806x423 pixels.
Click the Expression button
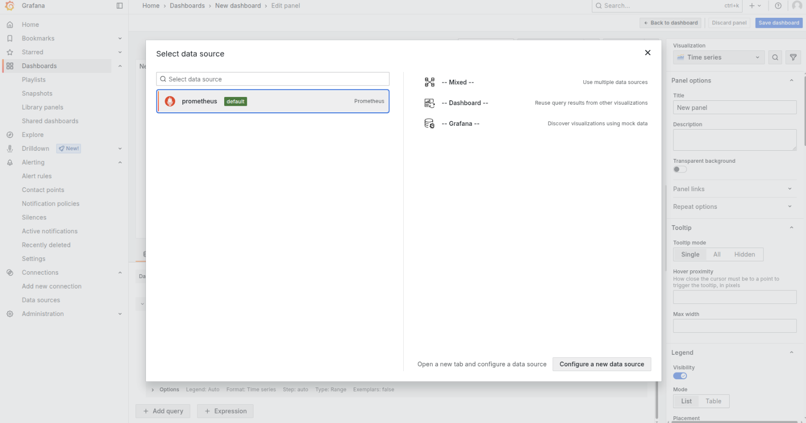225,411
